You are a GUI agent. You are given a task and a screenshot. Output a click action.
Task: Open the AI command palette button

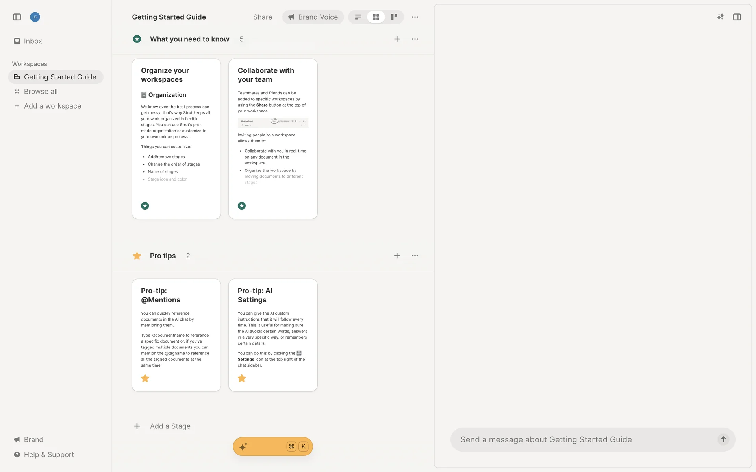pos(273,446)
